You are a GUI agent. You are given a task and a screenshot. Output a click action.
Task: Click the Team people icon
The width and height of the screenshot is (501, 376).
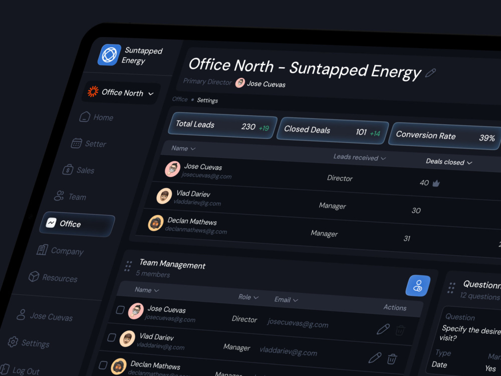(59, 196)
